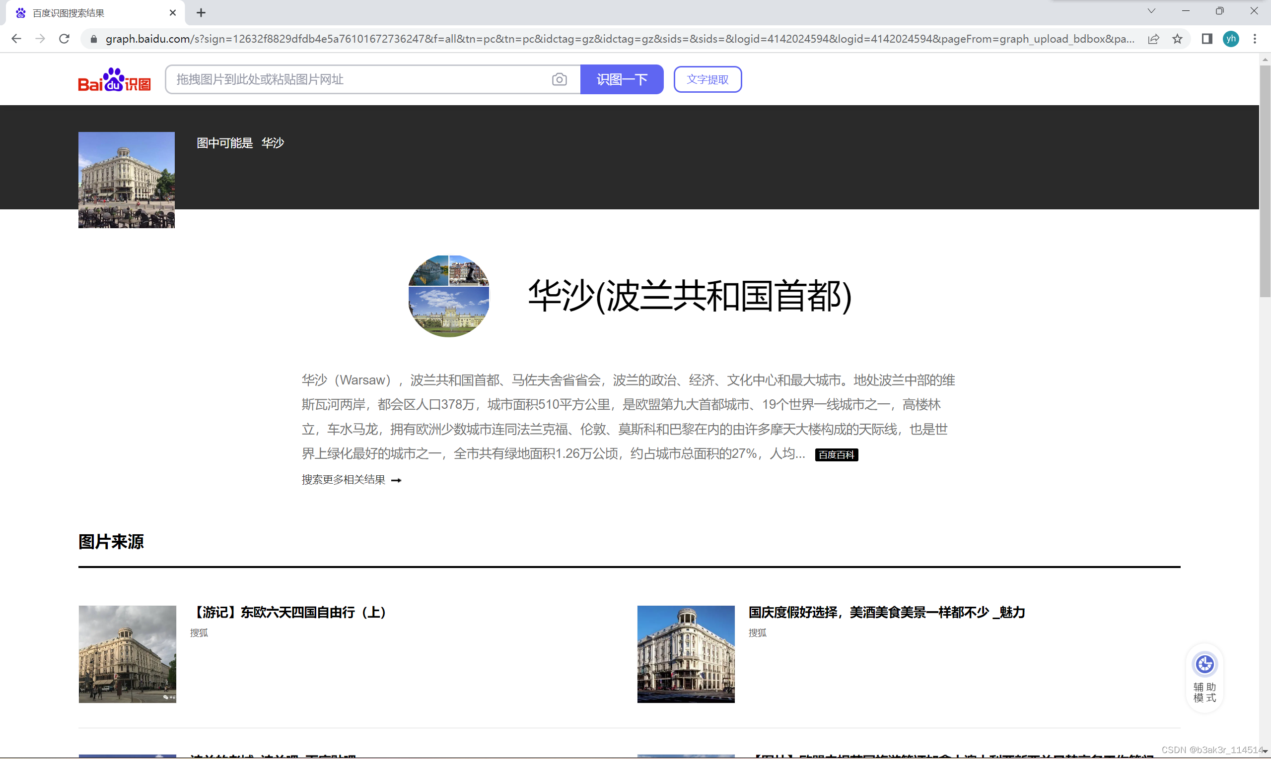Click the share page icon in address bar
This screenshot has height=759, width=1271.
point(1153,39)
